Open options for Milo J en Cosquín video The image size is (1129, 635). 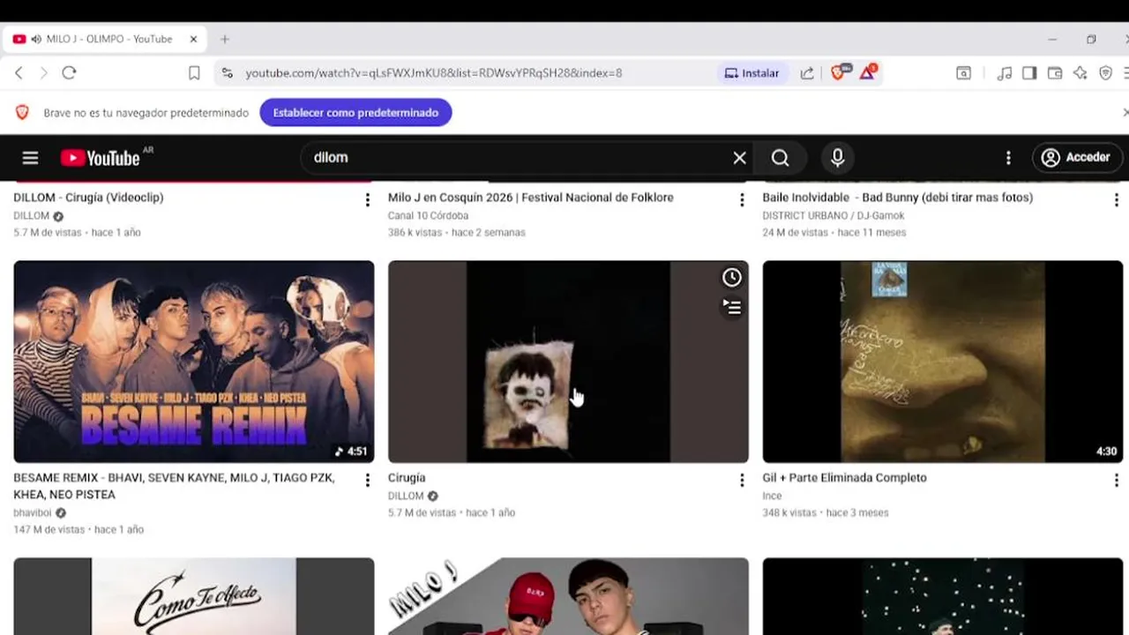(x=742, y=200)
